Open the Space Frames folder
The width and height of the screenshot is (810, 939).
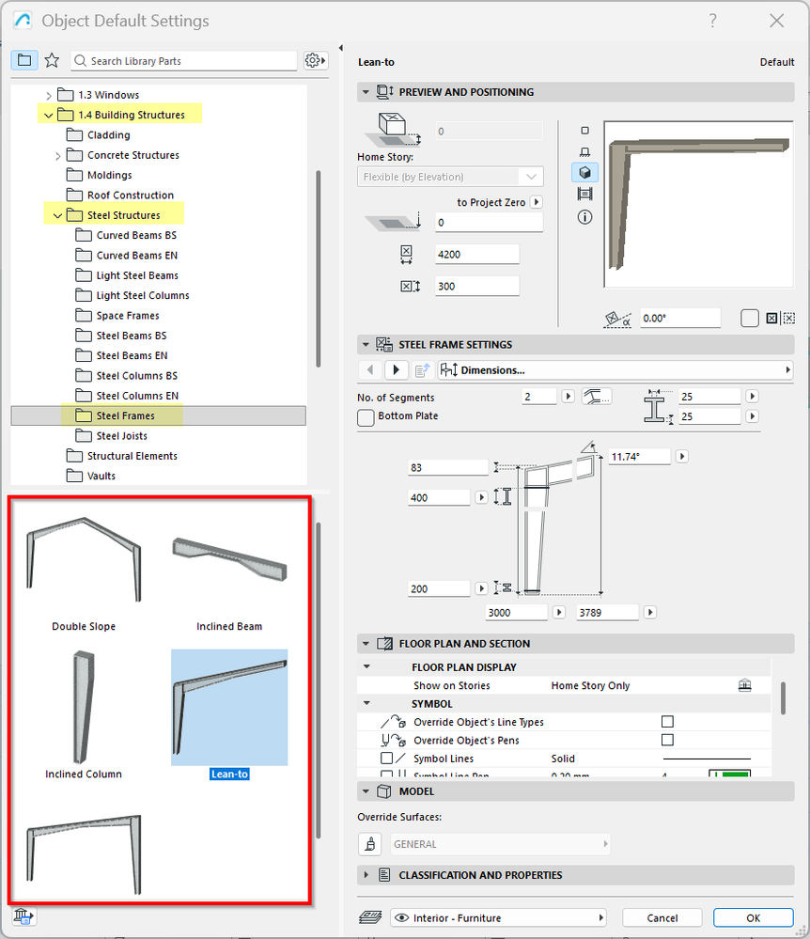[128, 316]
